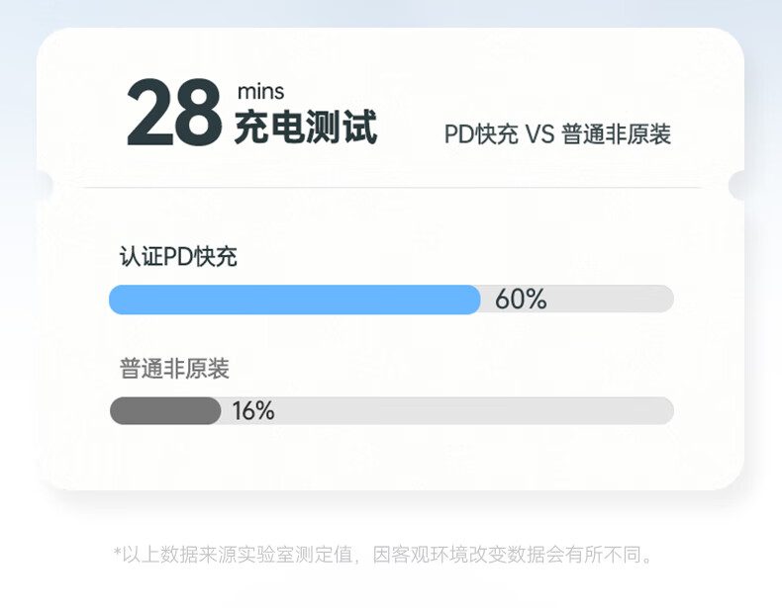
Task: Click the "60%" percentage value
Action: pyautogui.click(x=521, y=300)
